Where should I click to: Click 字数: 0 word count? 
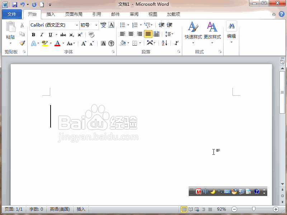36,209
